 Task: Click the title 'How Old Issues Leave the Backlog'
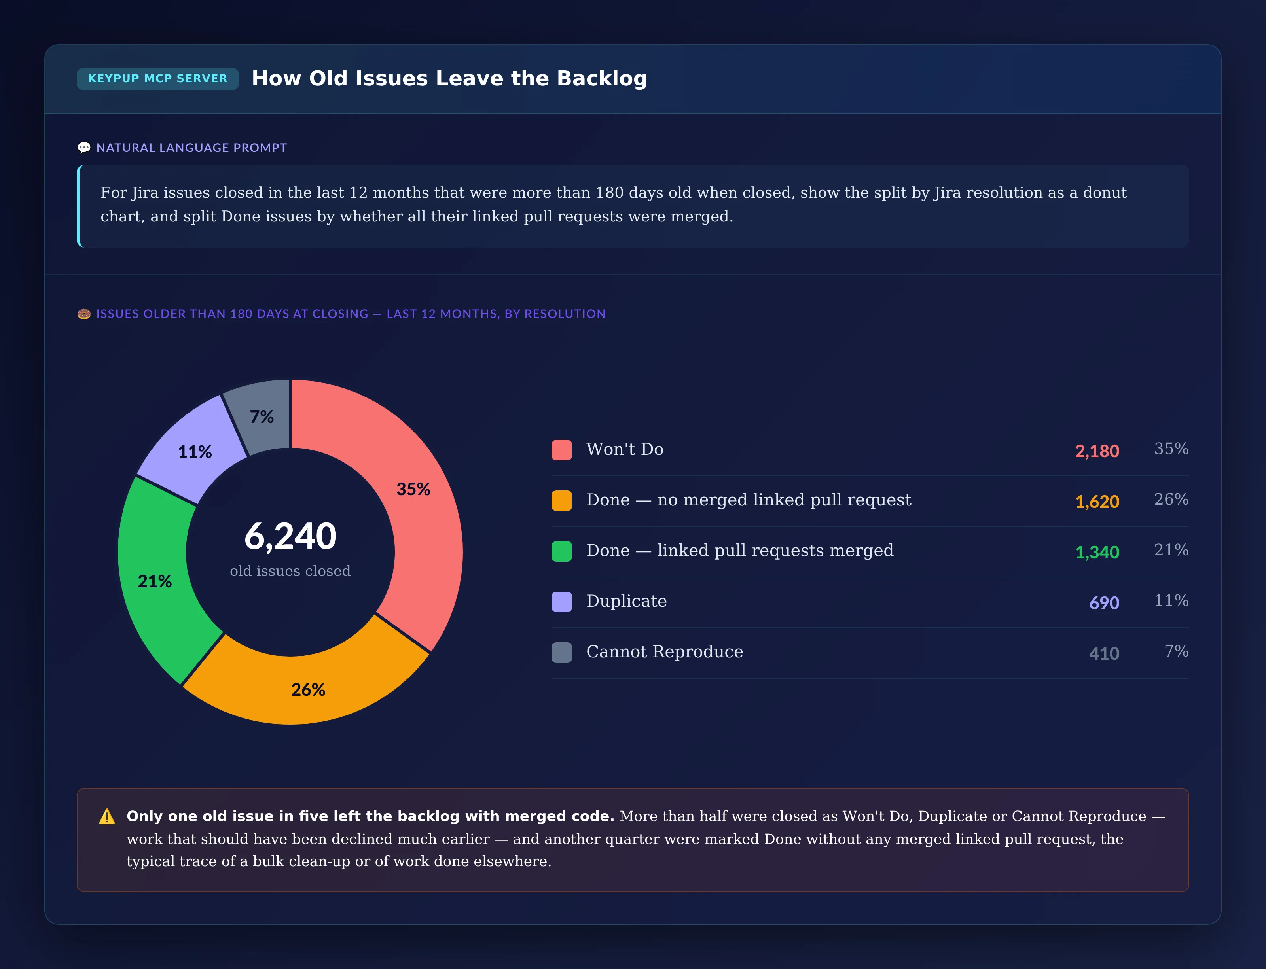click(x=449, y=78)
